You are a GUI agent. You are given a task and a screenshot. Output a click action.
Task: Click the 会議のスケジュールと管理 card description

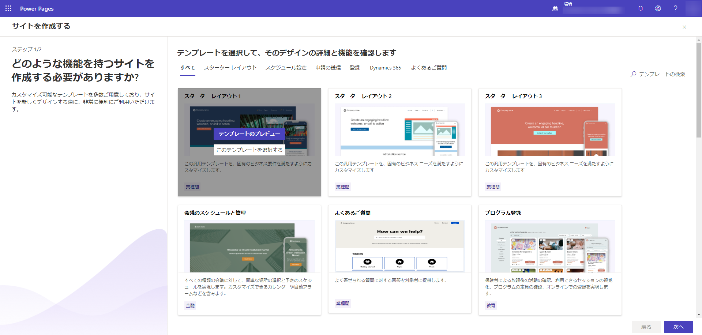pyautogui.click(x=248, y=287)
